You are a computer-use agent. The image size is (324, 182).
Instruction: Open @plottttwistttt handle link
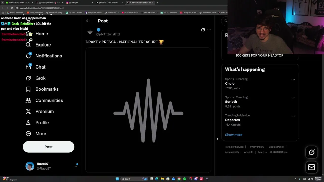coord(108,34)
